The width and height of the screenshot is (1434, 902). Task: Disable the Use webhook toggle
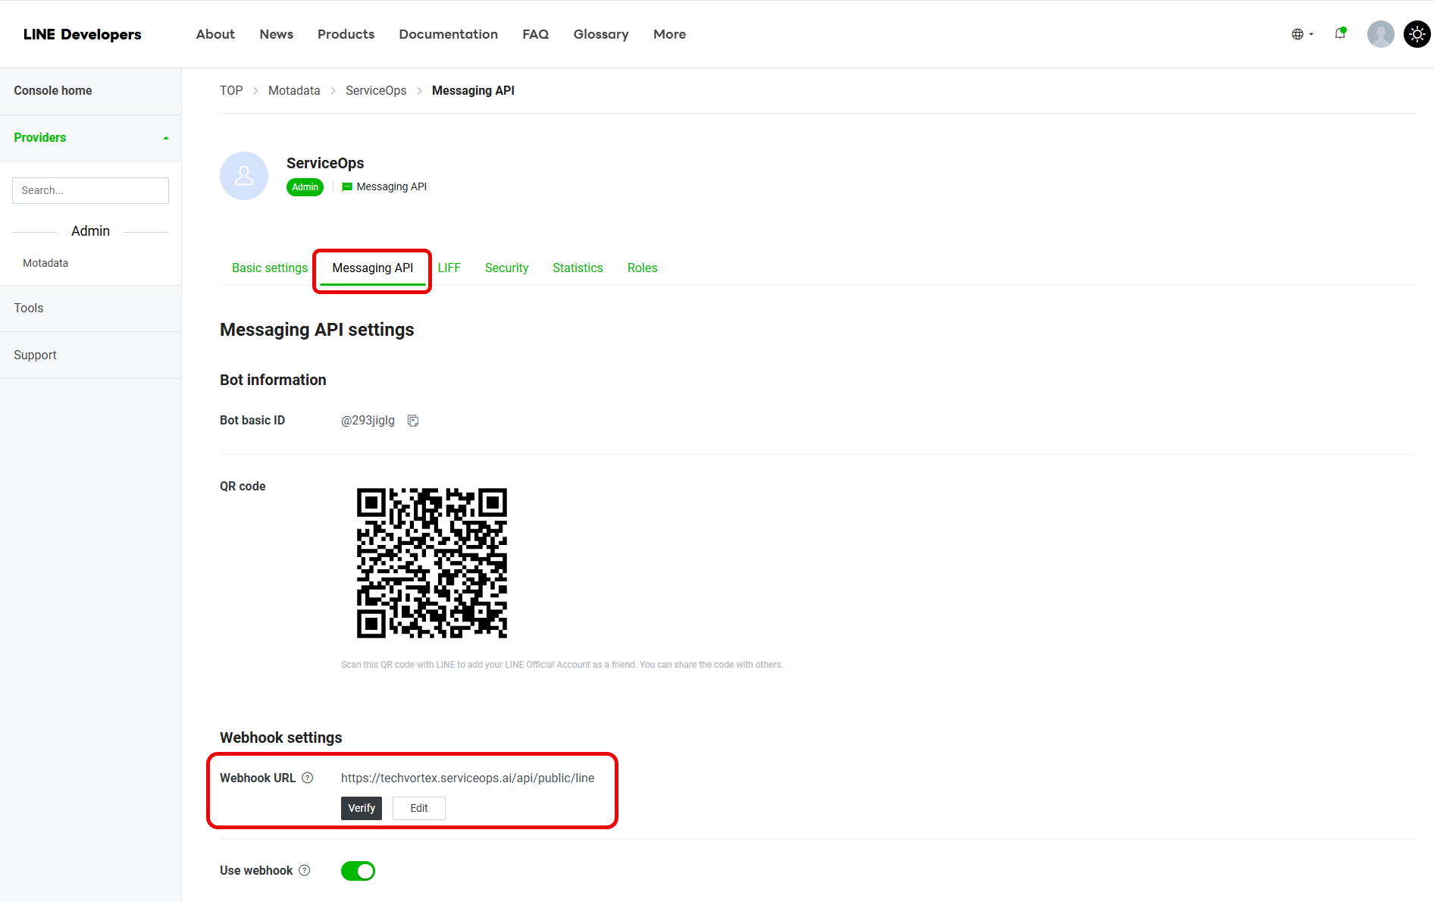[358, 871]
